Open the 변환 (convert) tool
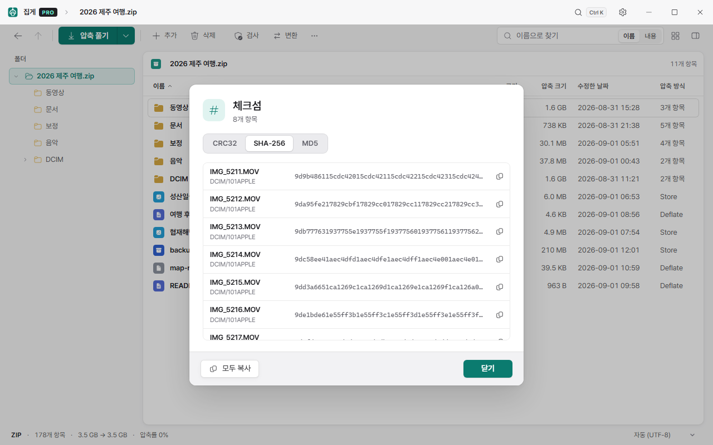 pyautogui.click(x=286, y=36)
